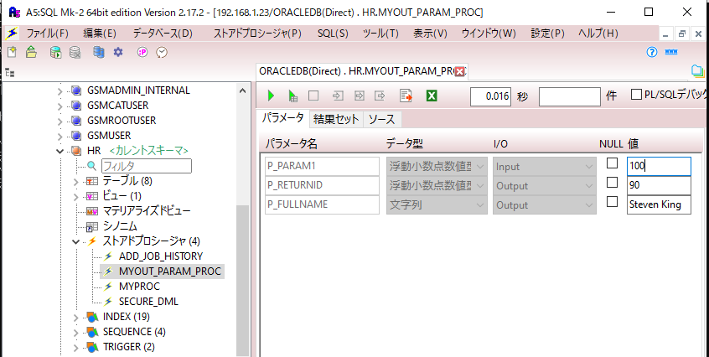709x357 pixels.
Task: Open data type dropdown for P_PARAM1
Action: point(480,166)
